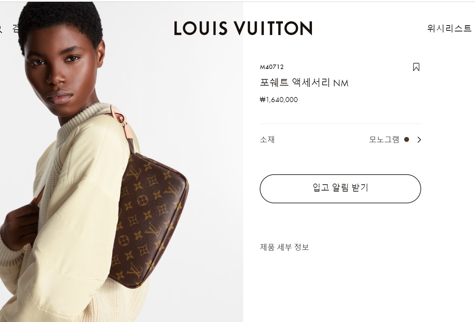Open search via the magnifier icon
Screen dimensions: 475x322
pyautogui.click(x=1, y=28)
